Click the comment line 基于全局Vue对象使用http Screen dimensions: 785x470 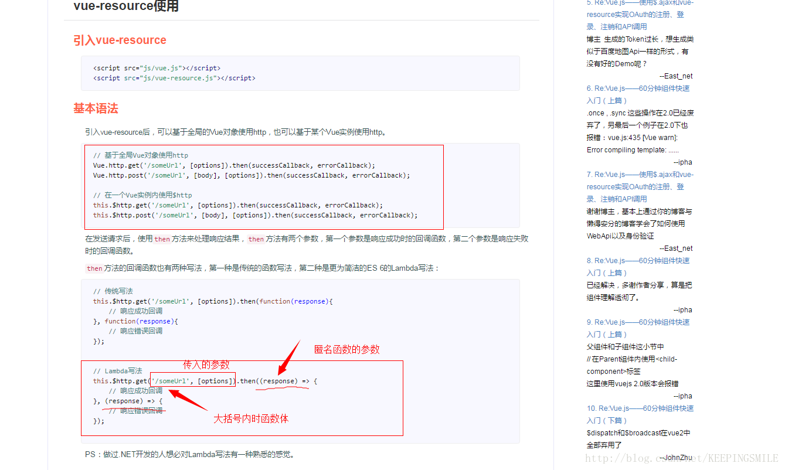[x=141, y=155]
